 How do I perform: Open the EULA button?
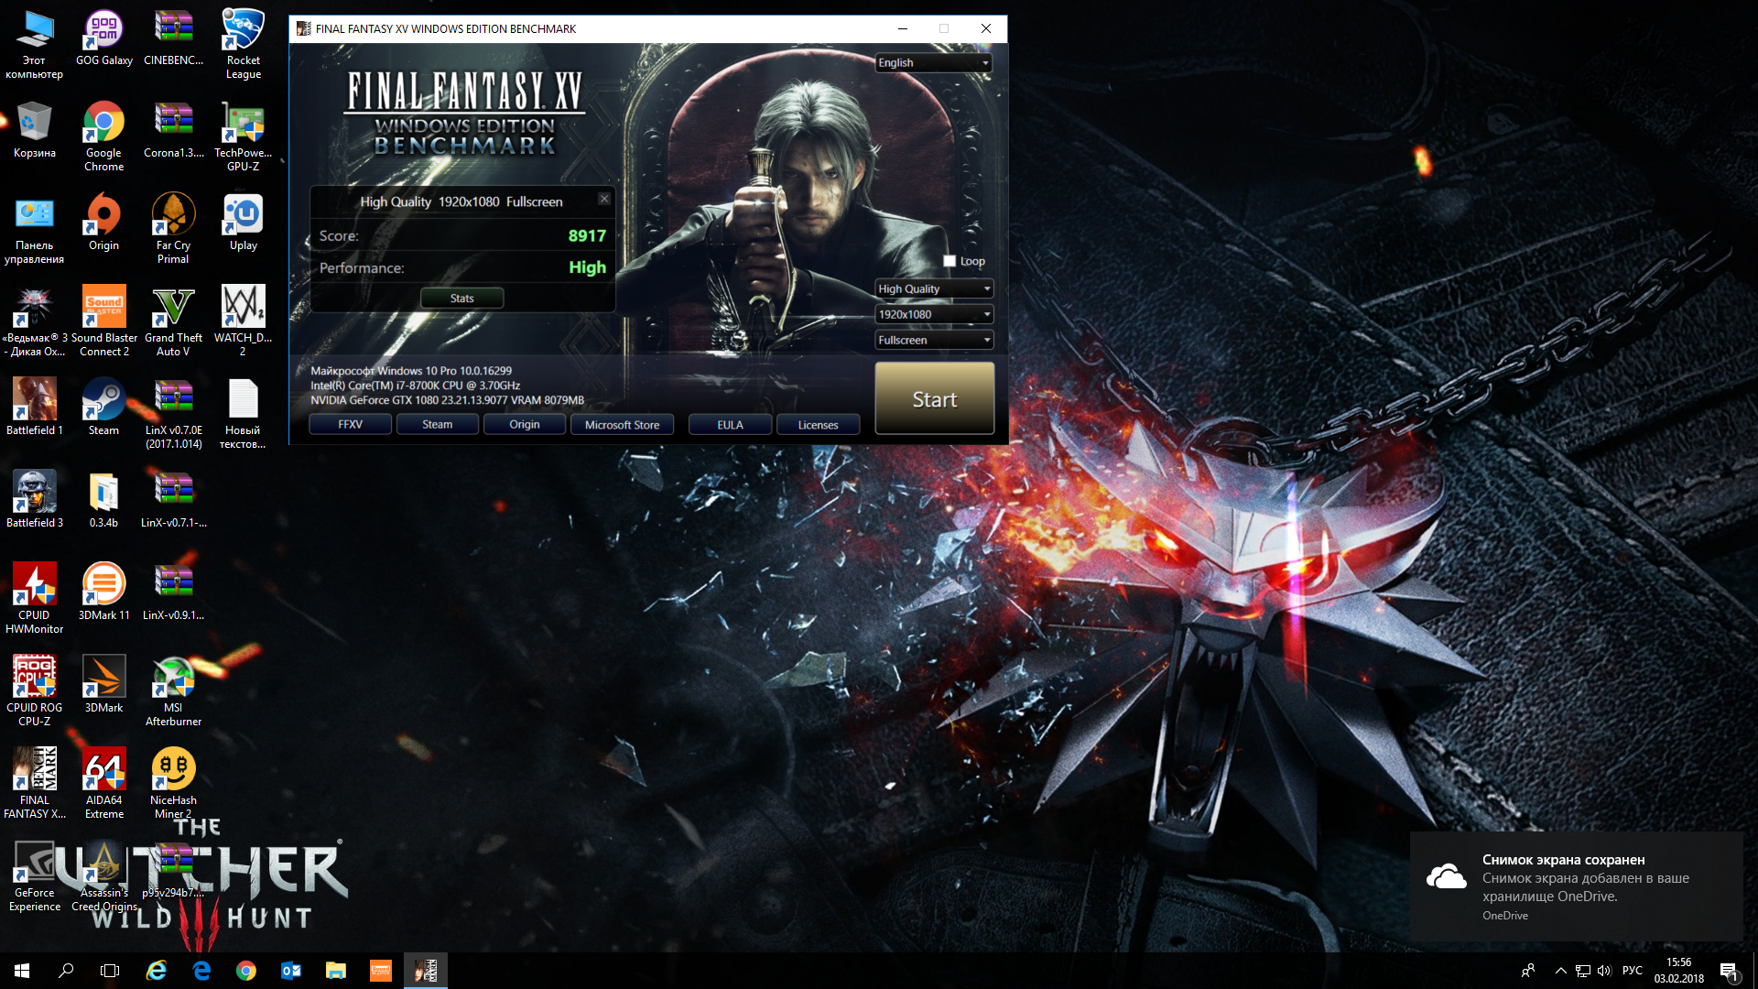(730, 425)
